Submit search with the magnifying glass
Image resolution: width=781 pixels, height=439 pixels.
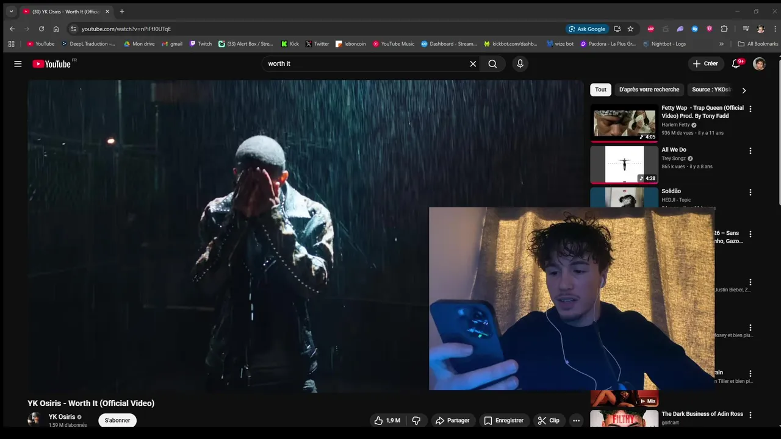pos(492,64)
